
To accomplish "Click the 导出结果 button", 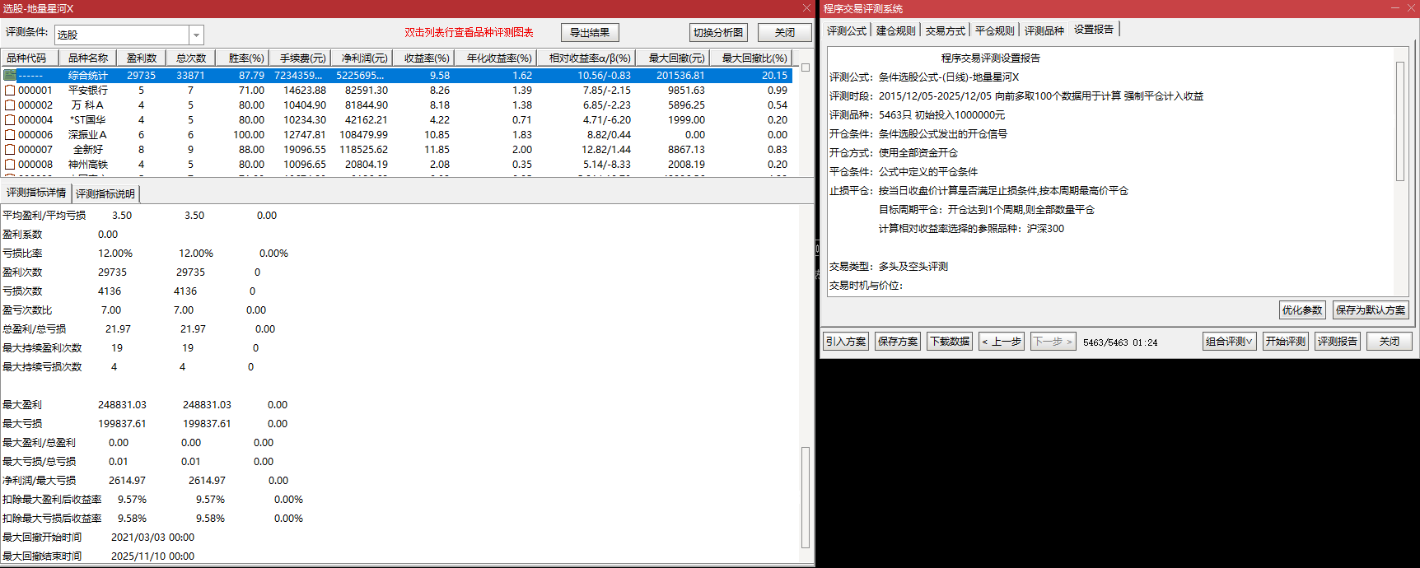I will click(590, 33).
